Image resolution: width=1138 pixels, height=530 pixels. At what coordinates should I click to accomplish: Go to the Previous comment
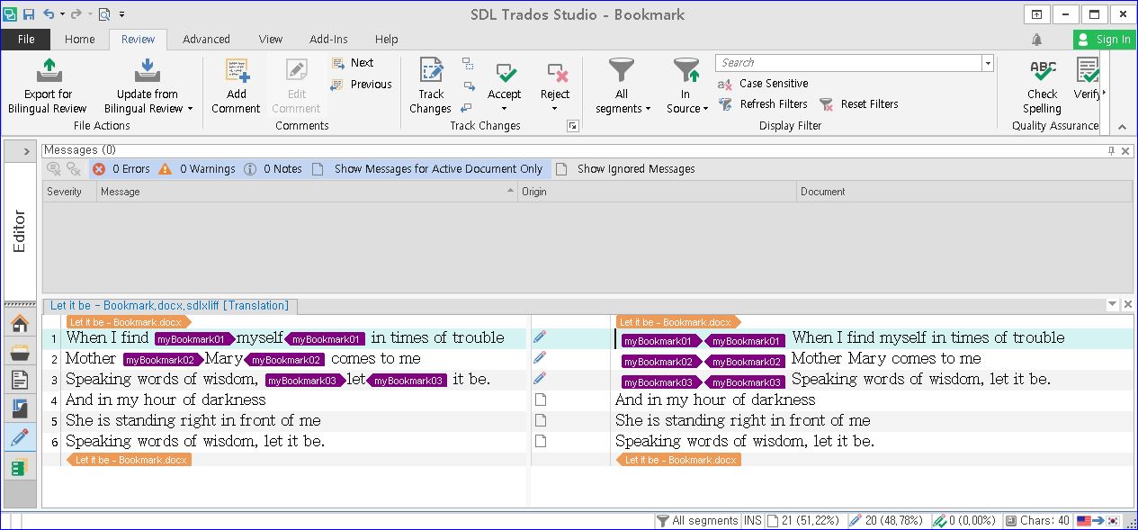click(x=361, y=85)
